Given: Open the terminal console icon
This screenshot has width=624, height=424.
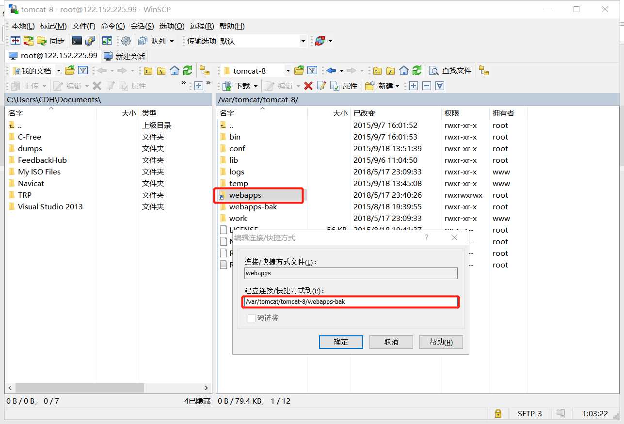Looking at the screenshot, I should (77, 41).
